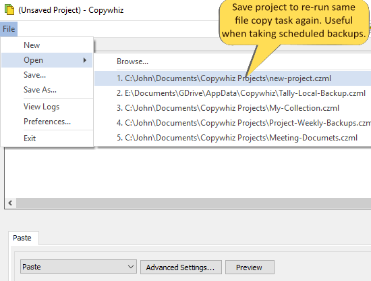Open recent project Meeting-Documets.czml
371x281 pixels.
(x=233, y=138)
